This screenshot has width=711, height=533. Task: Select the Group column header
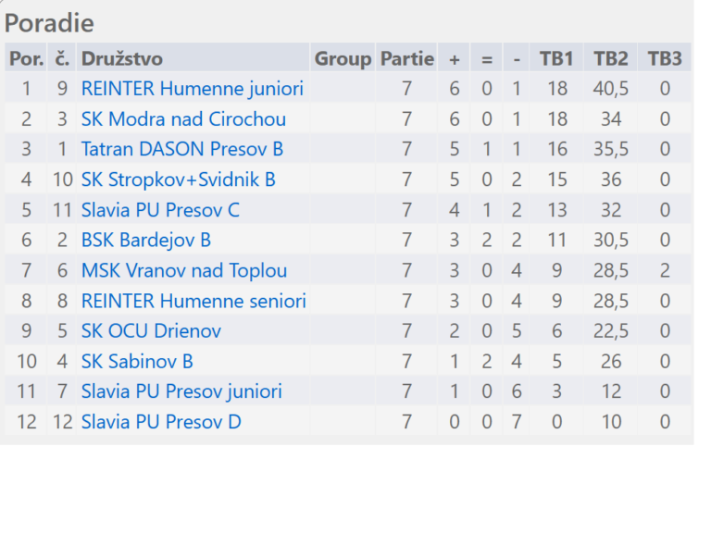click(343, 58)
